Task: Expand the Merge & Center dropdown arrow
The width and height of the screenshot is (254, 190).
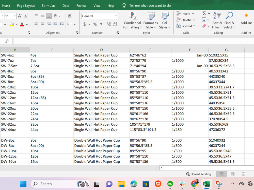Action: [x=75, y=24]
